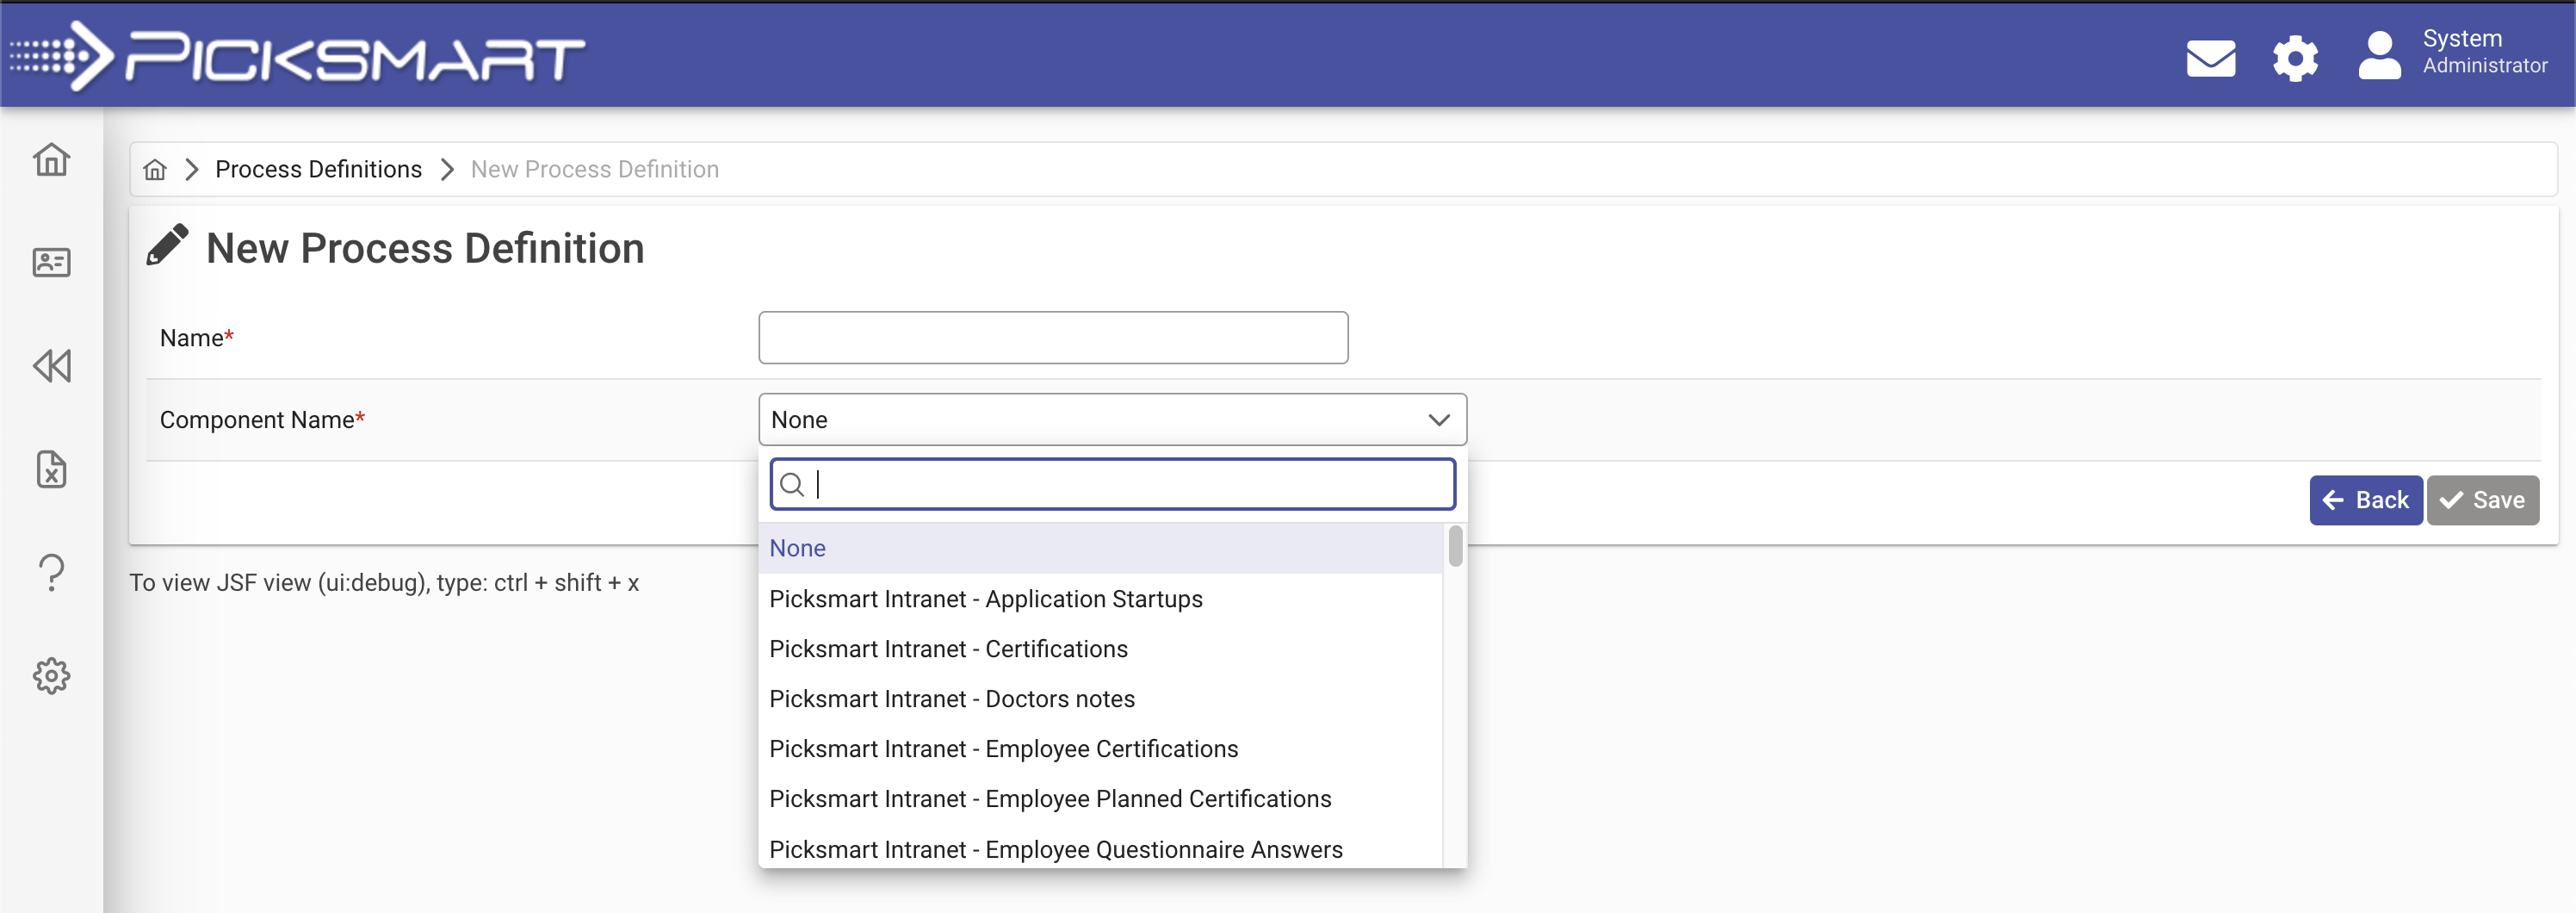Open the sidebar Excel file icon
This screenshot has height=913, width=2576.
click(x=51, y=469)
